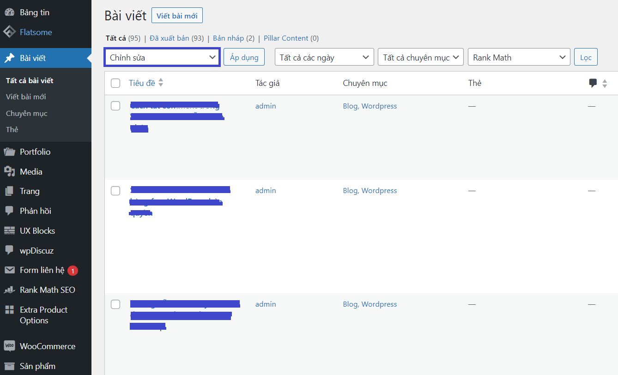Click Blog category in second post row
Image resolution: width=618 pixels, height=375 pixels.
pyautogui.click(x=350, y=191)
